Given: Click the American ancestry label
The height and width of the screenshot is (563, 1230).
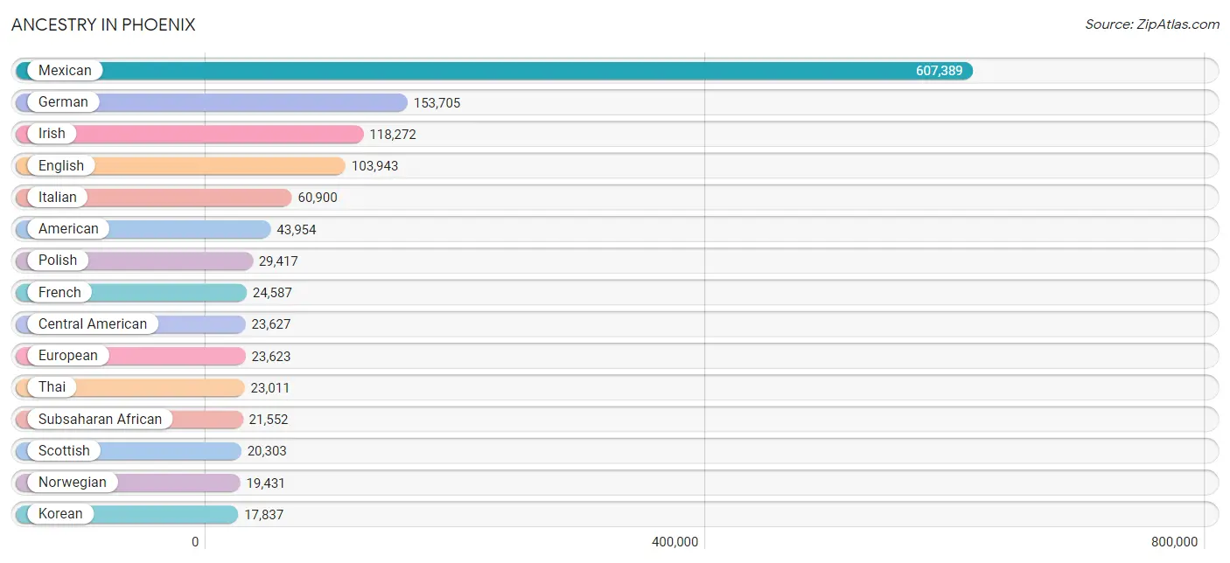Looking at the screenshot, I should [68, 228].
